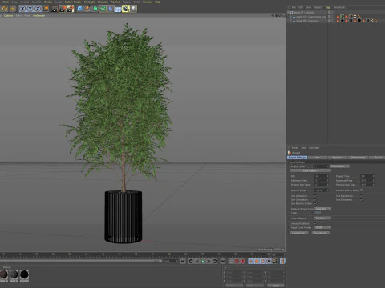
Task: Click the Render View clapperboard icon
Action: click(55, 9)
